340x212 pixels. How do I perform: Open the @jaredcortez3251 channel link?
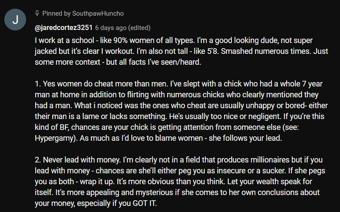63,28
